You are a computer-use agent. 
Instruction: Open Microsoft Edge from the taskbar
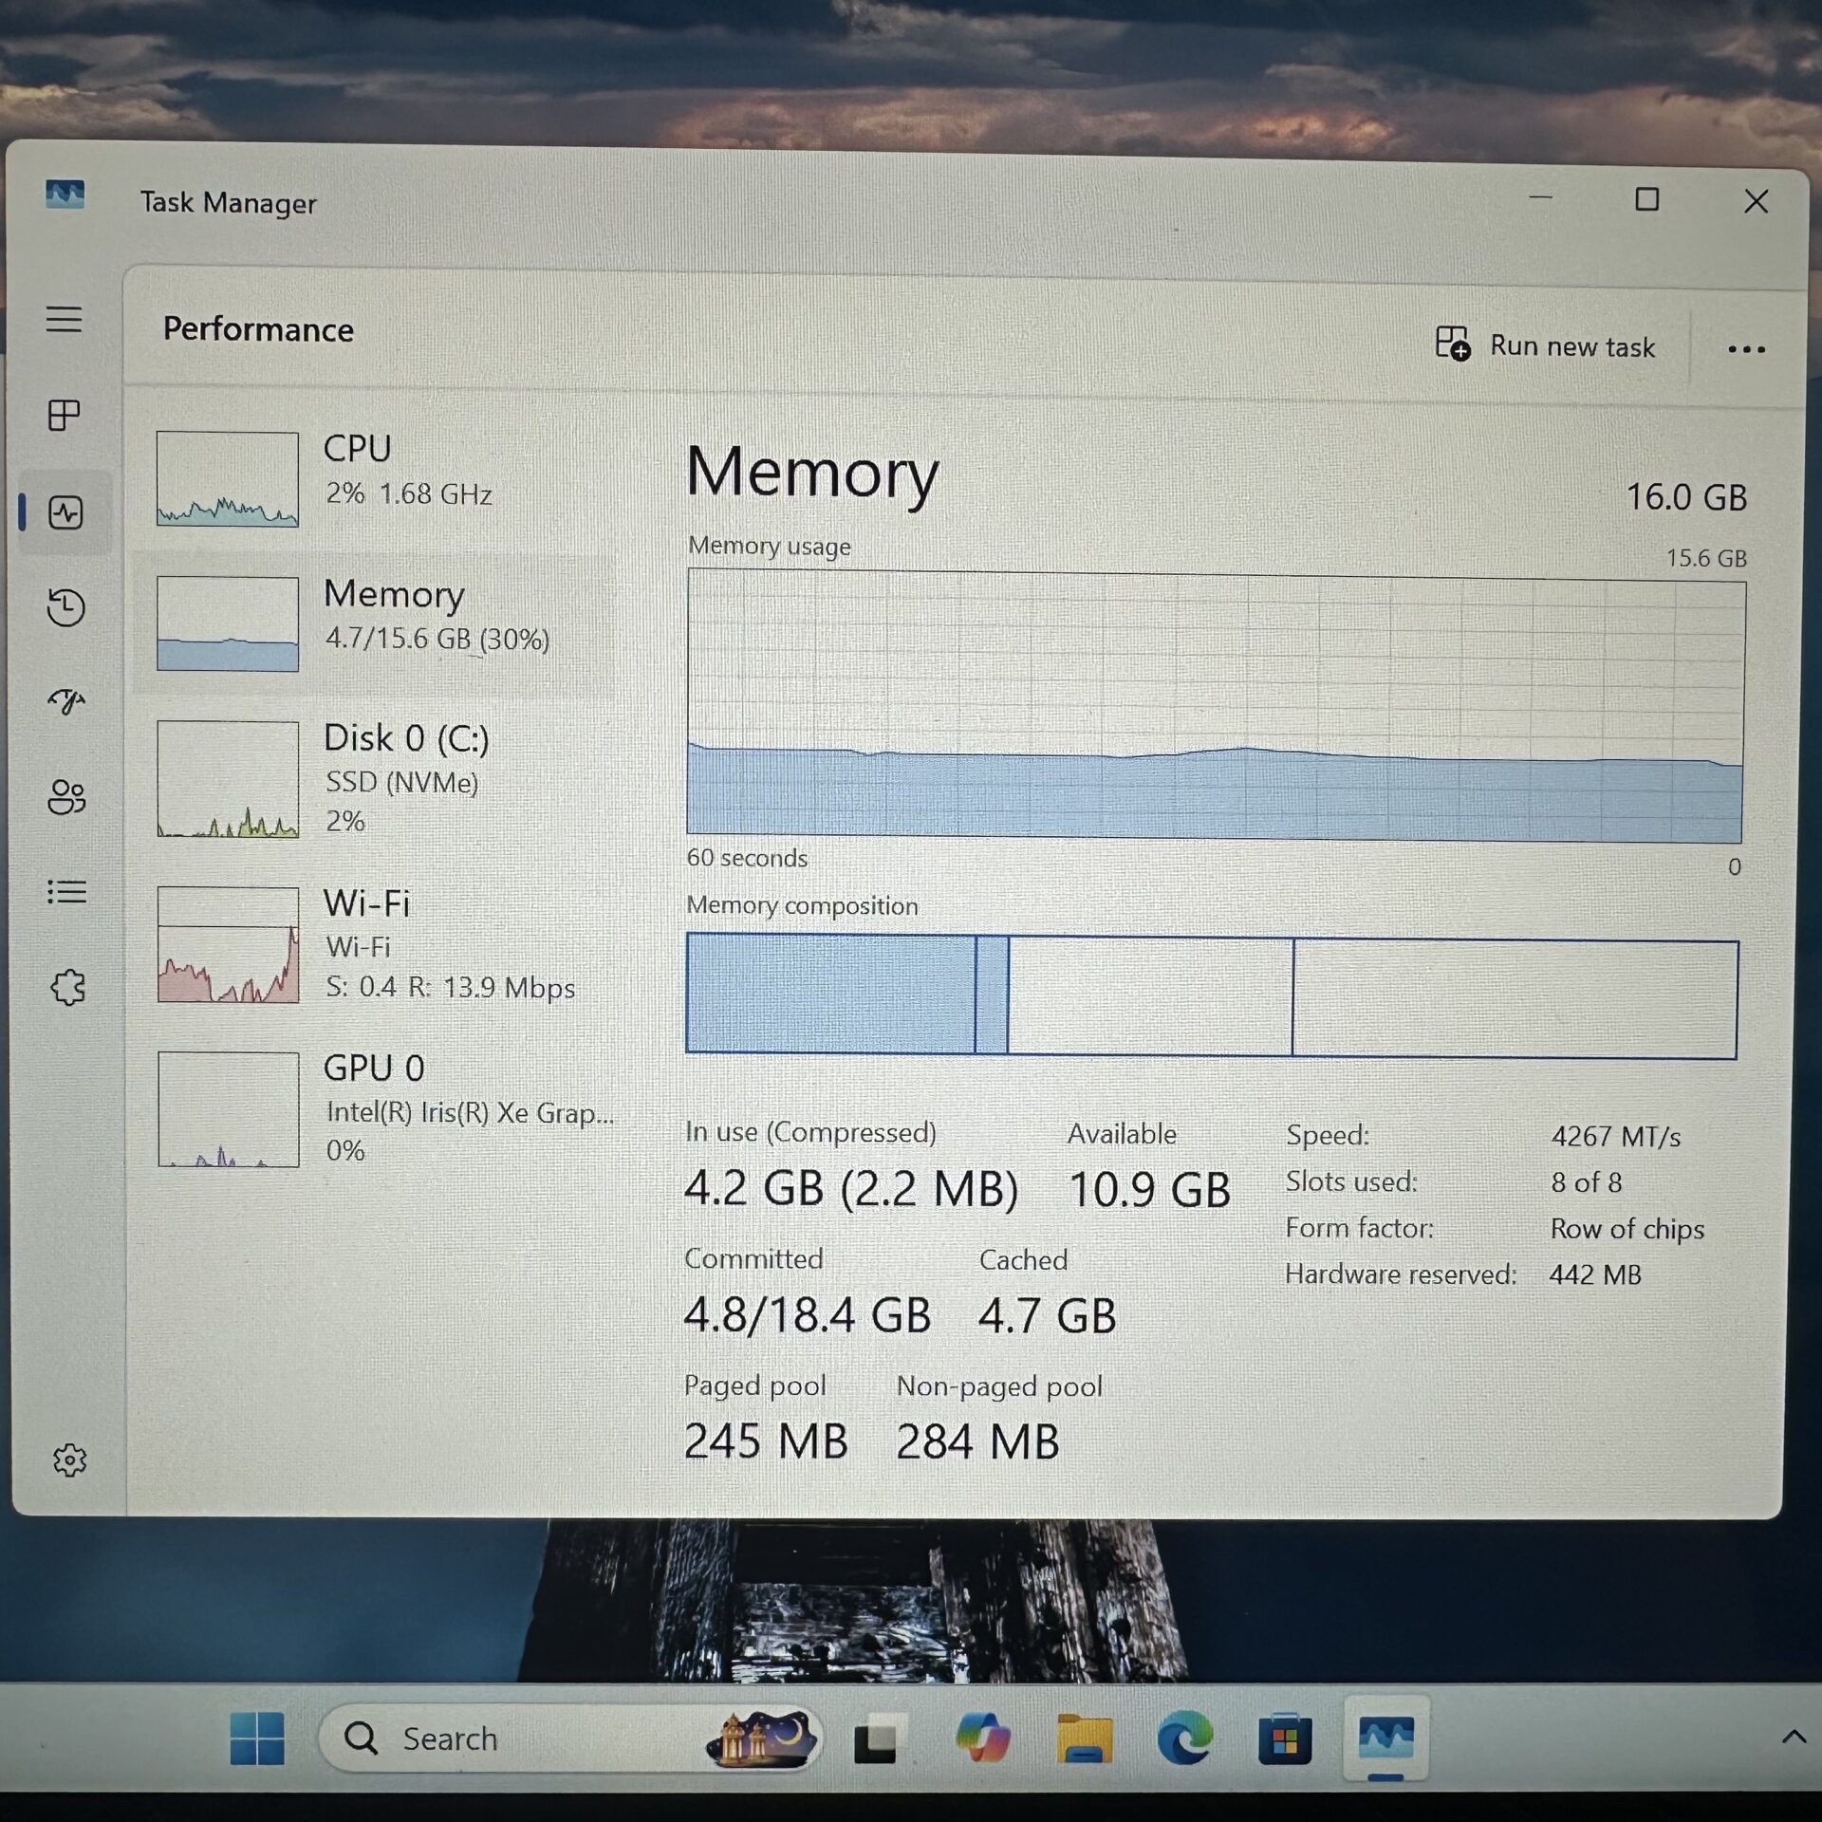tap(1184, 1738)
